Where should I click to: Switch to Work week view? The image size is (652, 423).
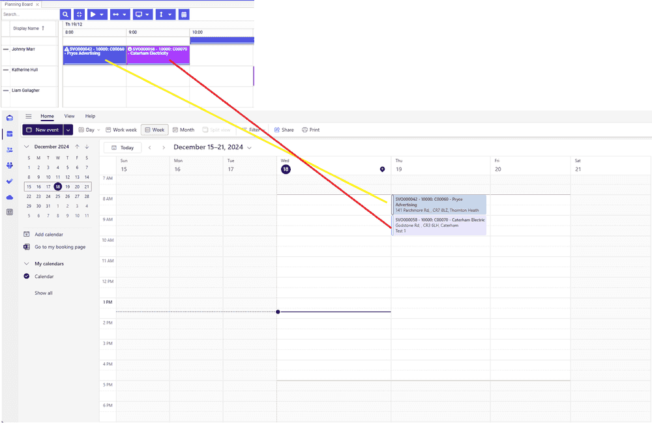[x=121, y=130]
